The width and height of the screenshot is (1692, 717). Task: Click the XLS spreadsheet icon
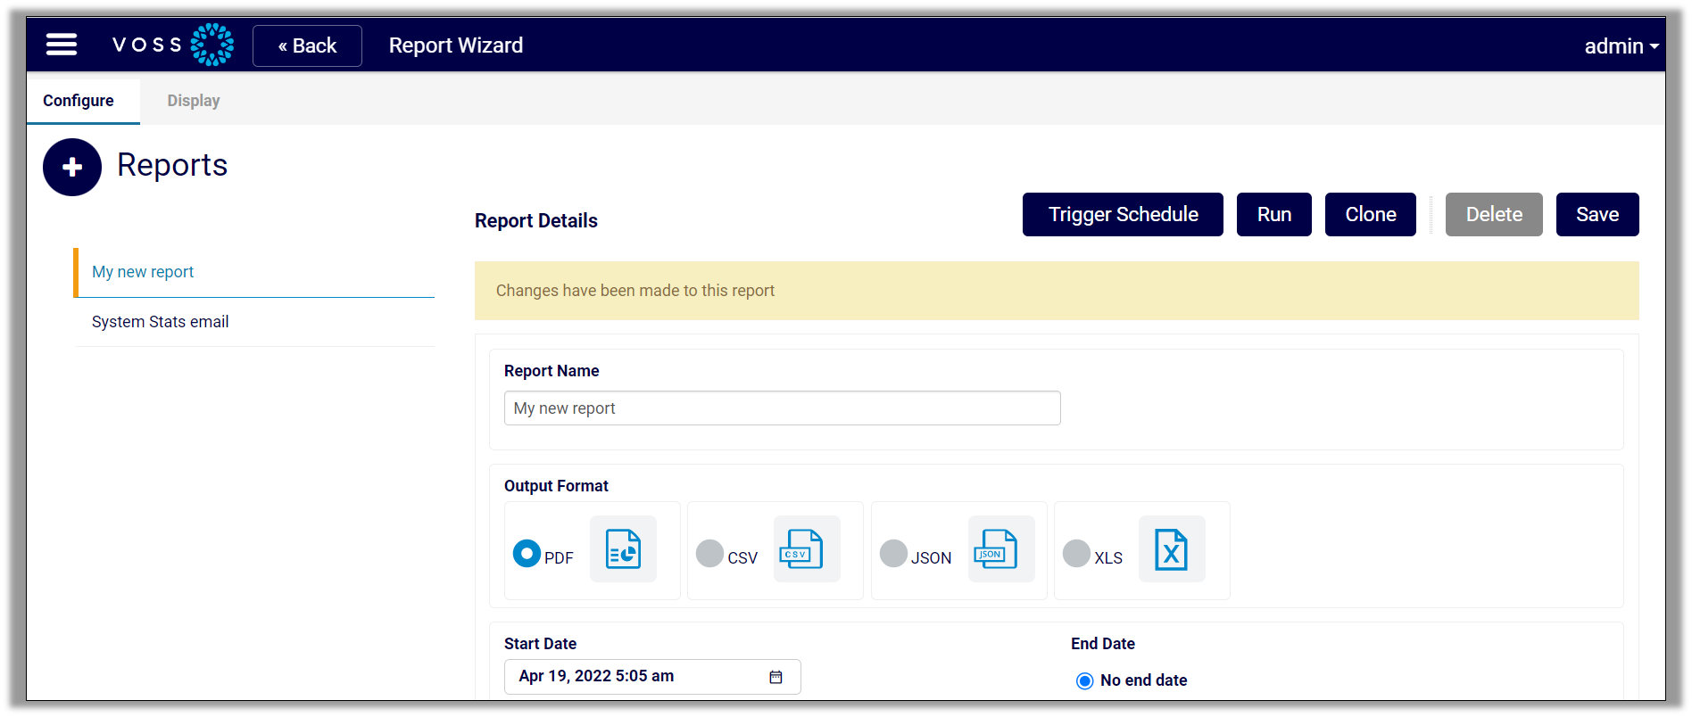click(x=1172, y=548)
